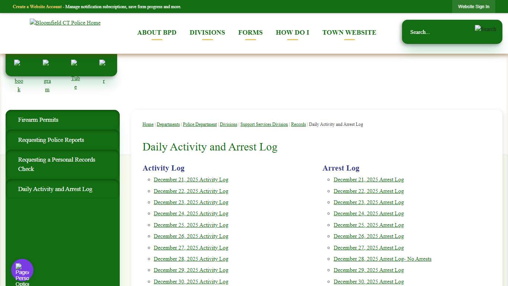
Task: Click the Website Sign In button
Action: (473, 6)
